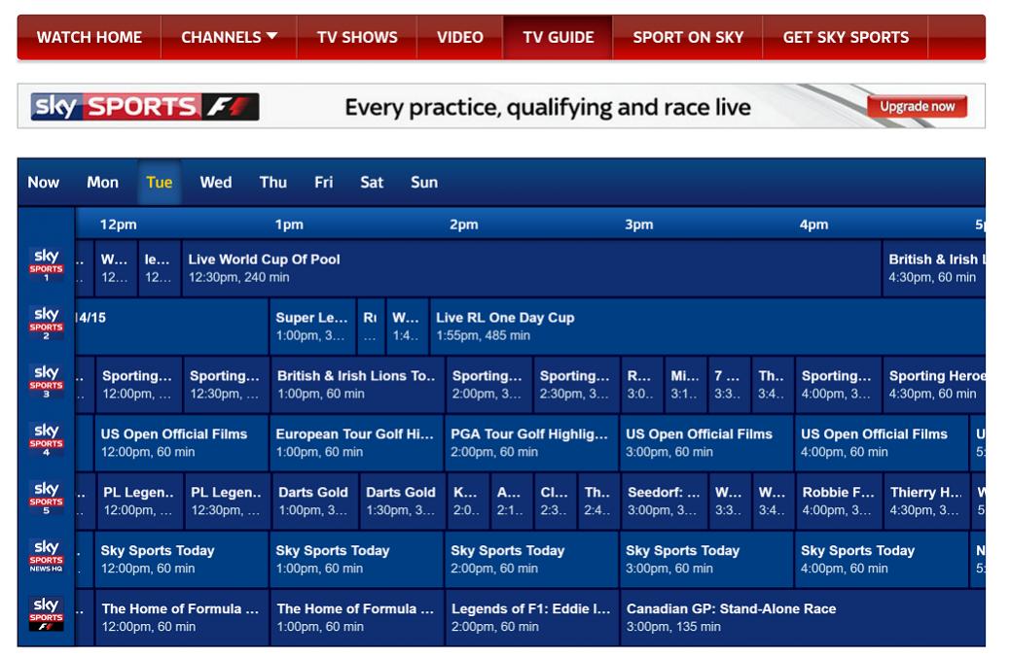Image resolution: width=1010 pixels, height=657 pixels.
Task: Click the Sky Sports 5 channel logo
Action: pyautogui.click(x=47, y=498)
